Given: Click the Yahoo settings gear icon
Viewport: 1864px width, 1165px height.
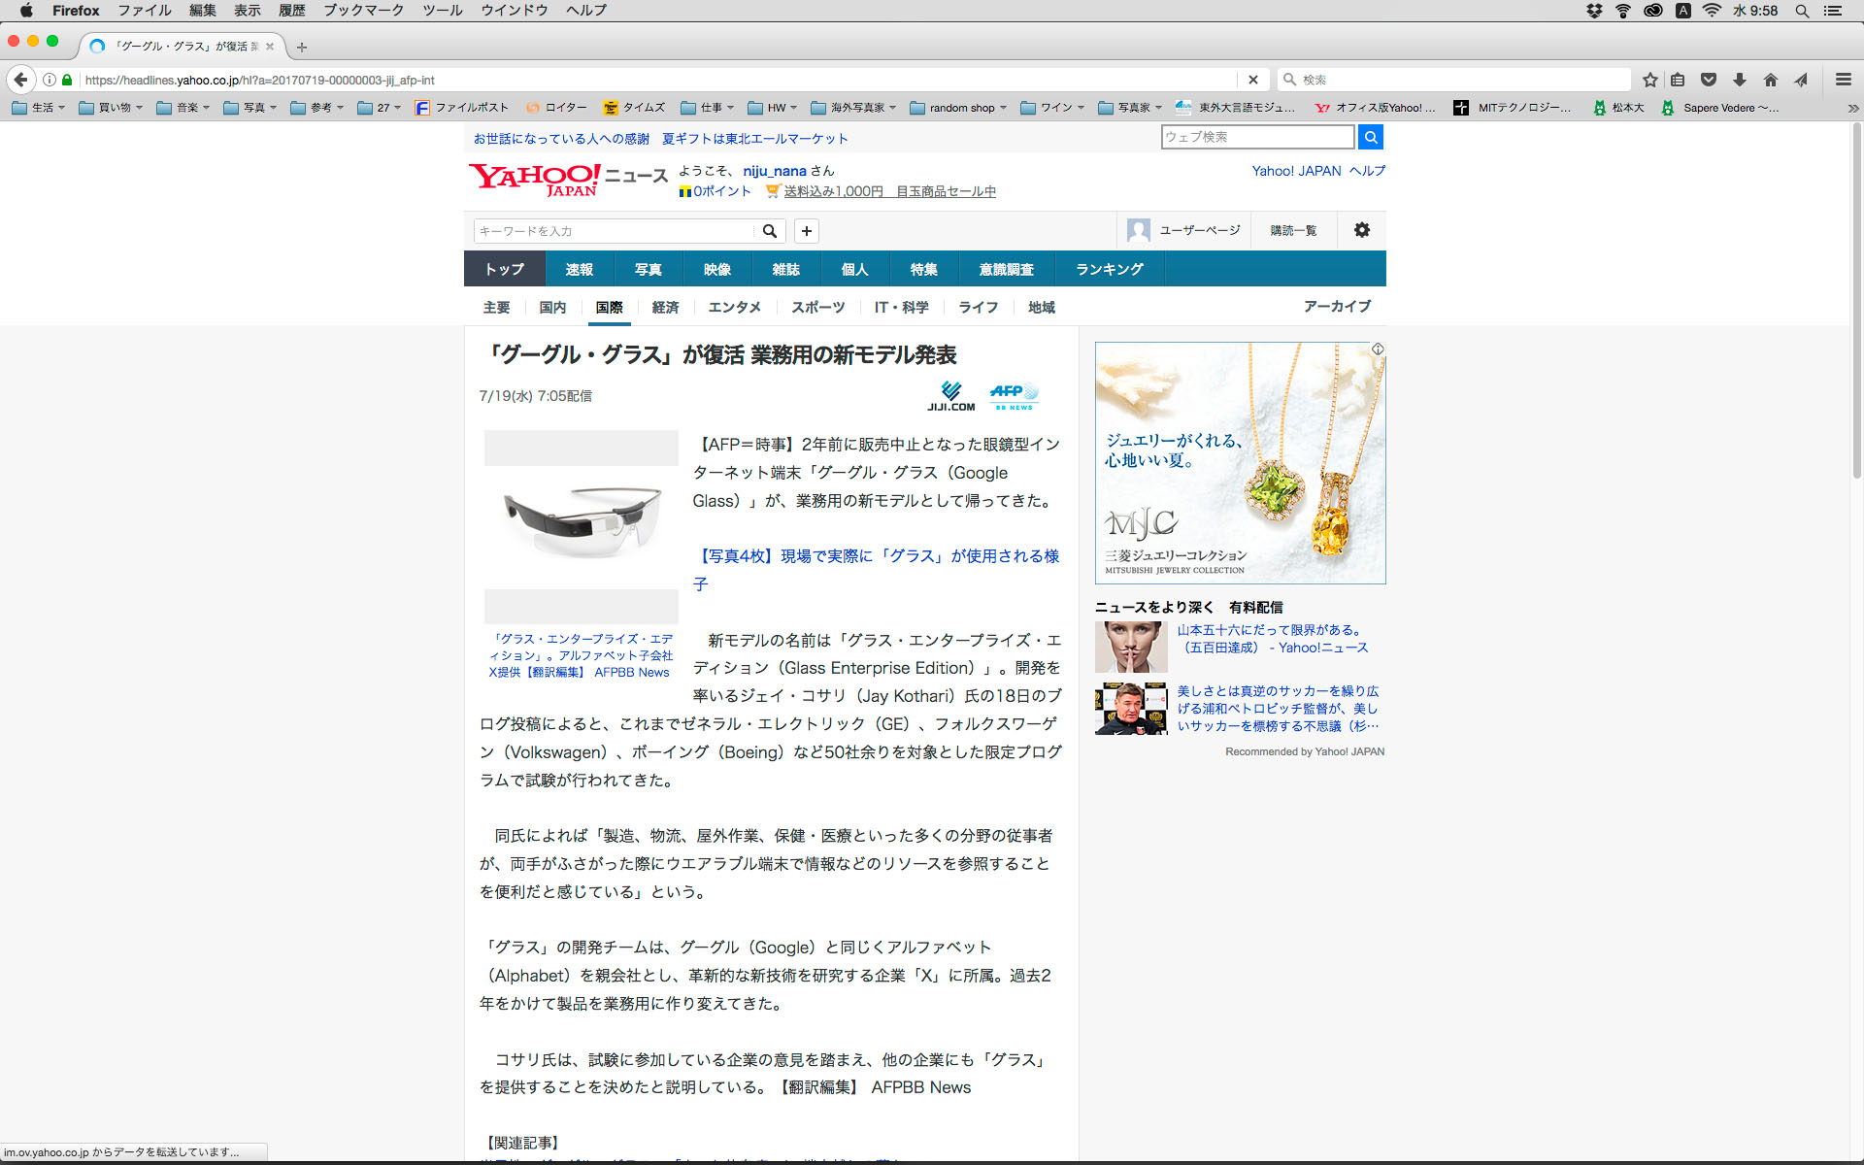Looking at the screenshot, I should (x=1362, y=230).
